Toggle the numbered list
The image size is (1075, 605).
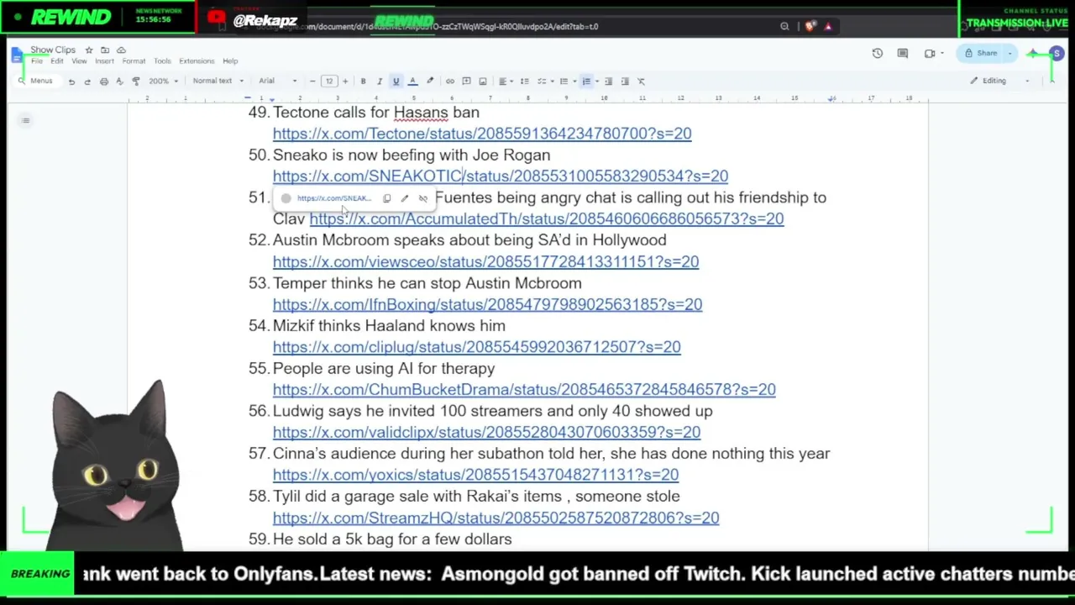pyautogui.click(x=588, y=82)
